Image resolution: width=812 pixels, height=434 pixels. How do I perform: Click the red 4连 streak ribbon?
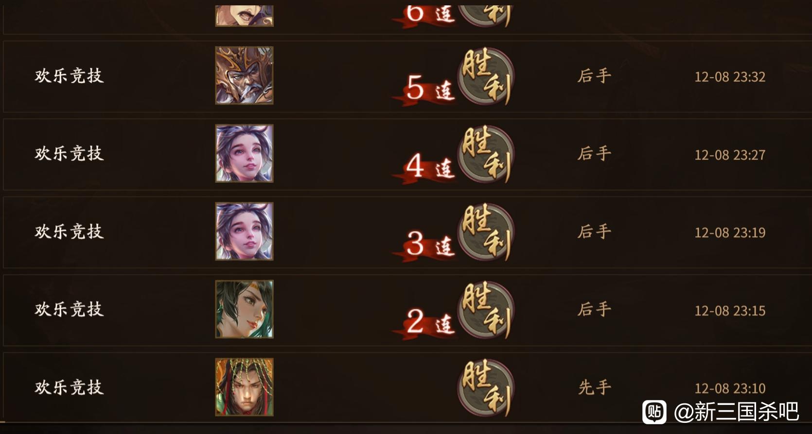click(x=424, y=167)
